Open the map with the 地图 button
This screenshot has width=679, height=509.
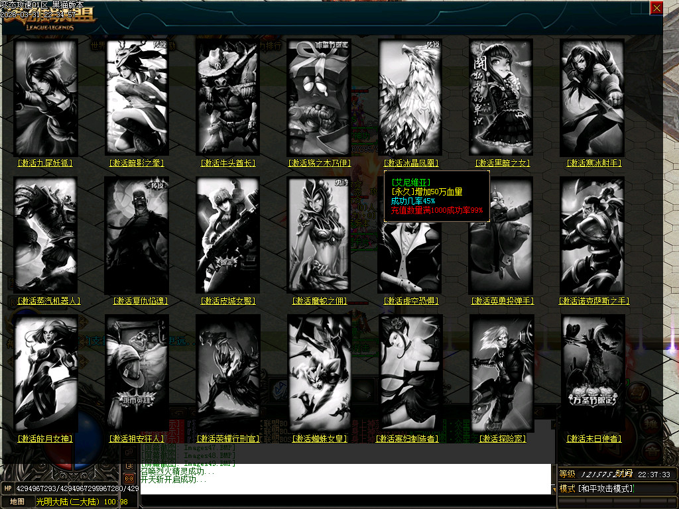pos(17,502)
